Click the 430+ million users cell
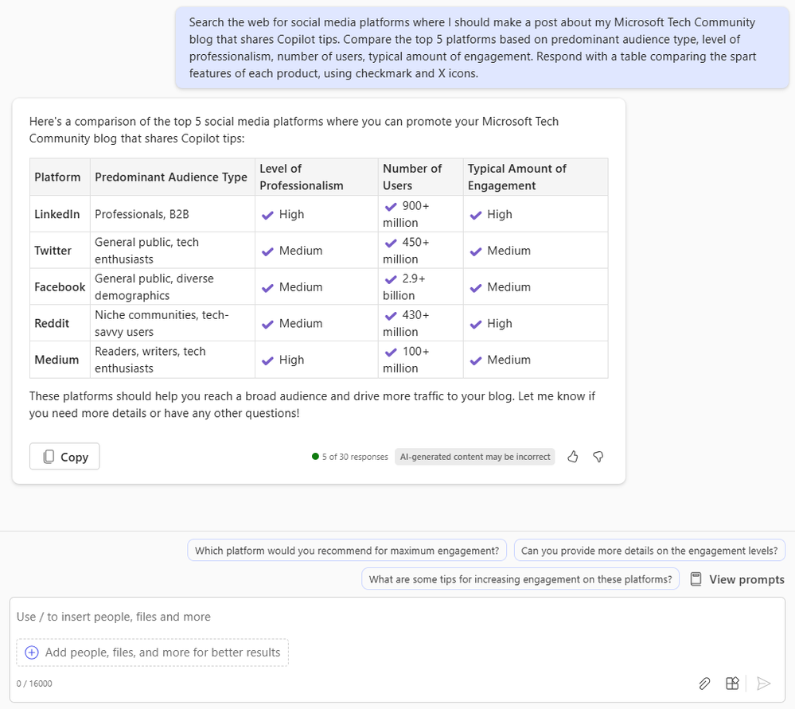Image resolution: width=795 pixels, height=709 pixels. pyautogui.click(x=420, y=323)
